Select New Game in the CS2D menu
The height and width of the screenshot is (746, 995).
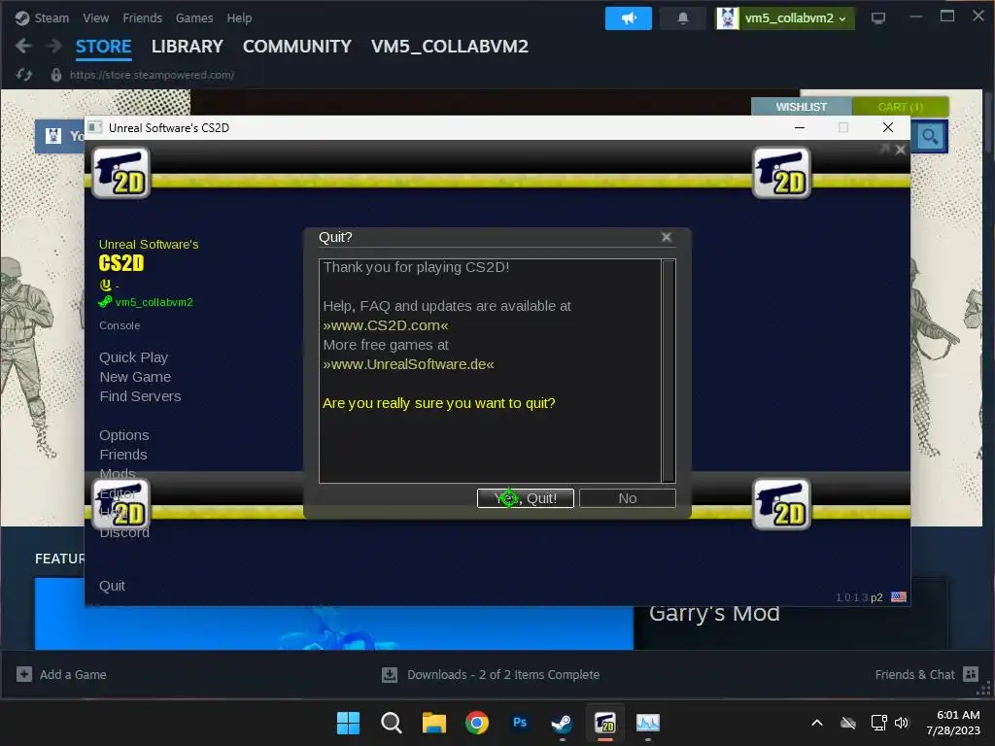click(x=135, y=377)
